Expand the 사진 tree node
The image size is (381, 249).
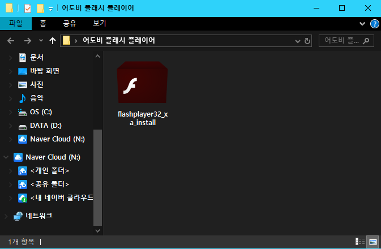[x=10, y=85]
